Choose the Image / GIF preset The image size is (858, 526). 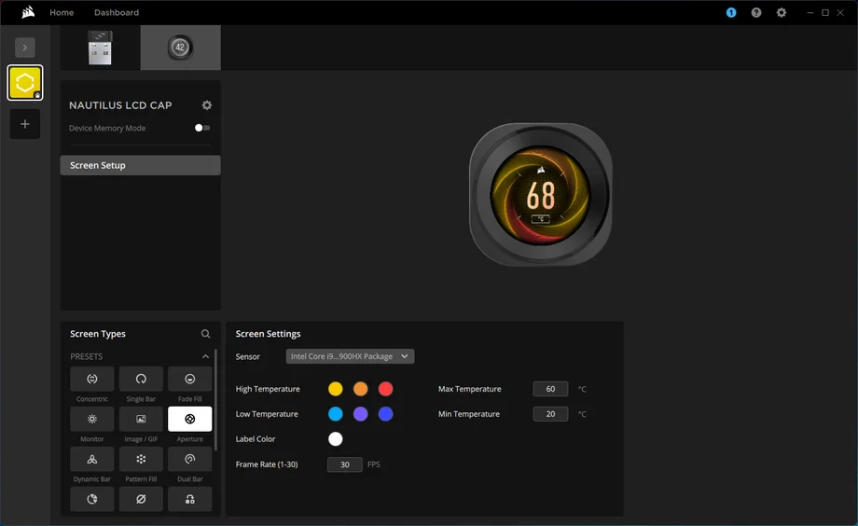pos(141,419)
